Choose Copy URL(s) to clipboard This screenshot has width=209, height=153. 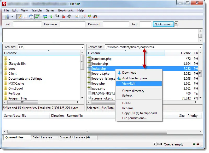(139, 113)
